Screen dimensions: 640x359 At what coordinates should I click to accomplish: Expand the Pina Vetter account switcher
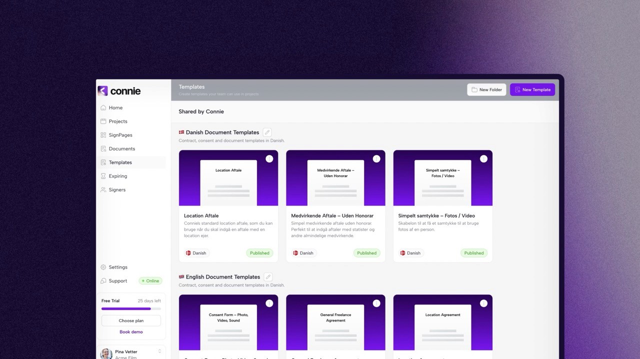tap(159, 352)
